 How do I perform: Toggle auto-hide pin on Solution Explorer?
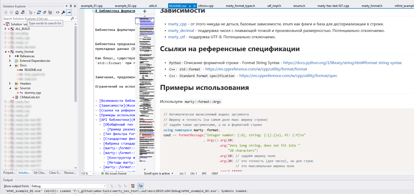pos(71,6)
